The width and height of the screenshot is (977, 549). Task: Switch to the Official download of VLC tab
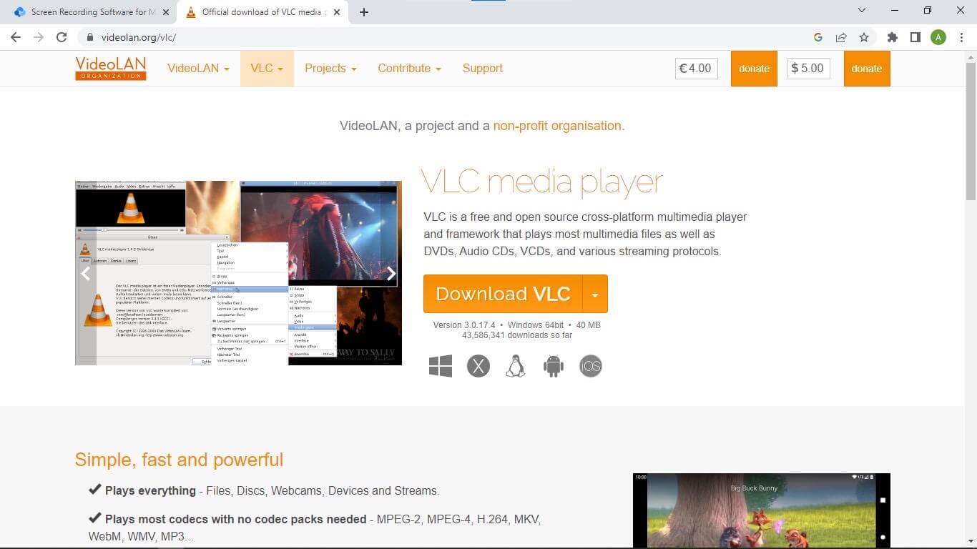(x=262, y=12)
